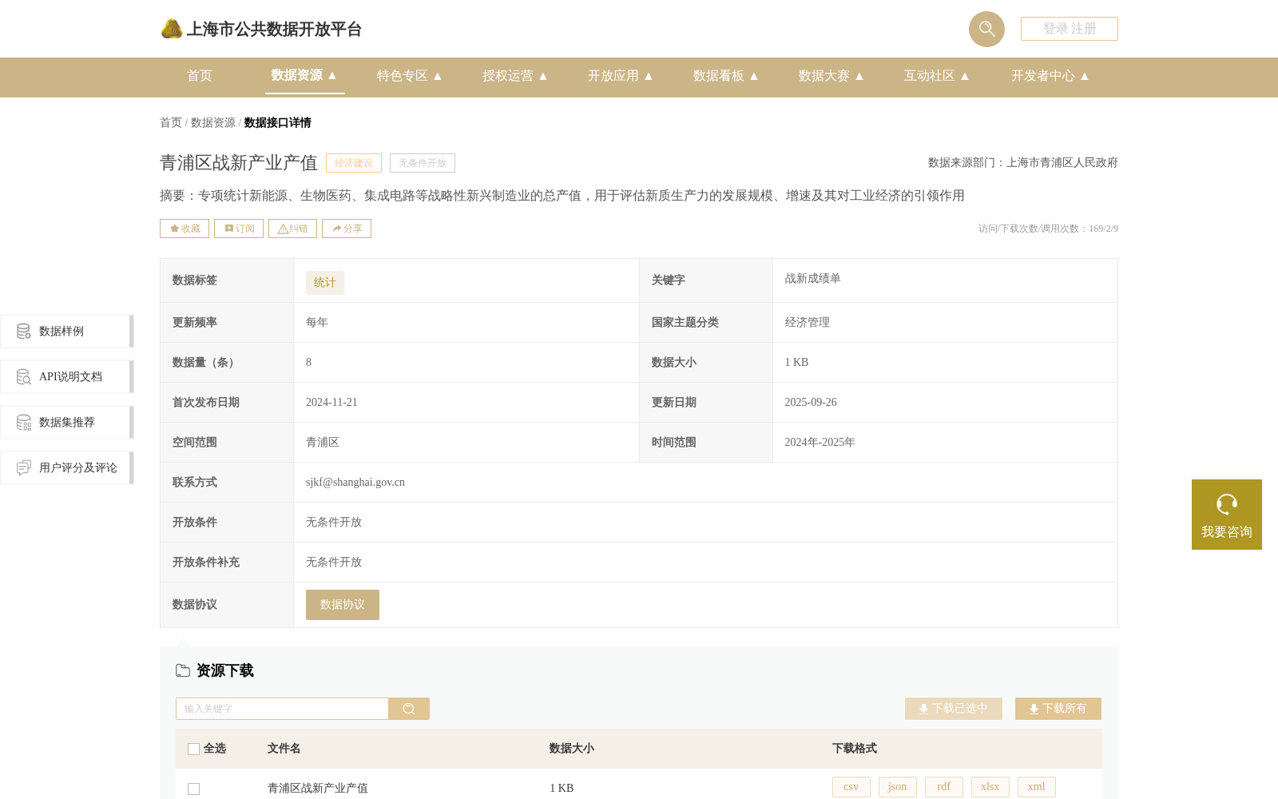This screenshot has height=799, width=1278.
Task: Go to 首页 in the navigation bar
Action: tap(200, 76)
